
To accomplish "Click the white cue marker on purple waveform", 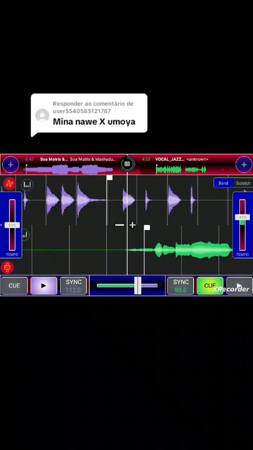I will (110, 177).
